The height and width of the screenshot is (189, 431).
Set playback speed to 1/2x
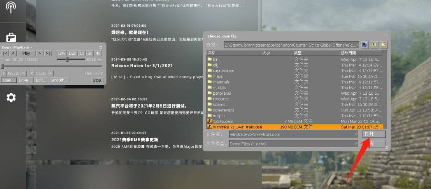pyautogui.click(x=72, y=53)
